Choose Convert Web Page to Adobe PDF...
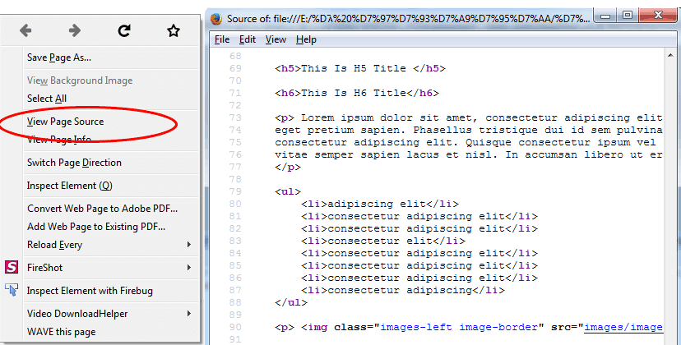Screen dimensions: 681x345 click(102, 209)
